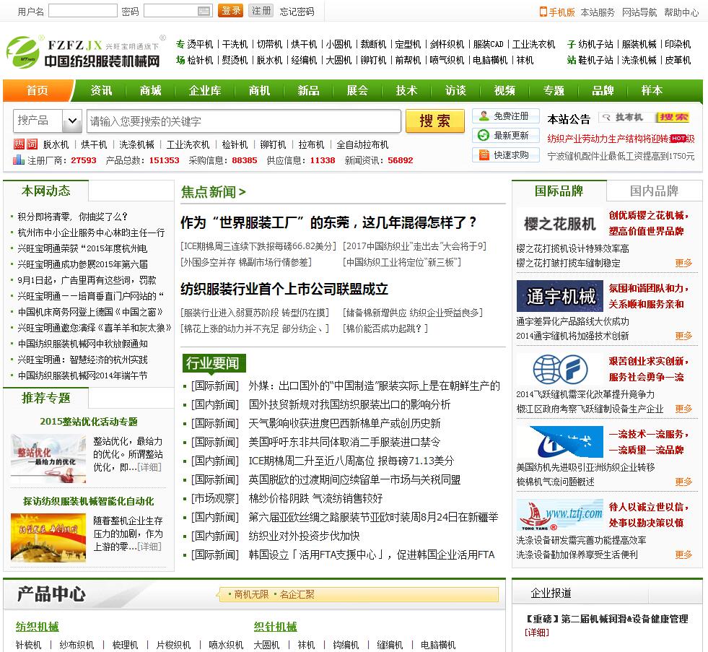Viewport: 708px width, 652px height.
Task: Click the small 拉布机 search ad banner
Action: (x=644, y=118)
